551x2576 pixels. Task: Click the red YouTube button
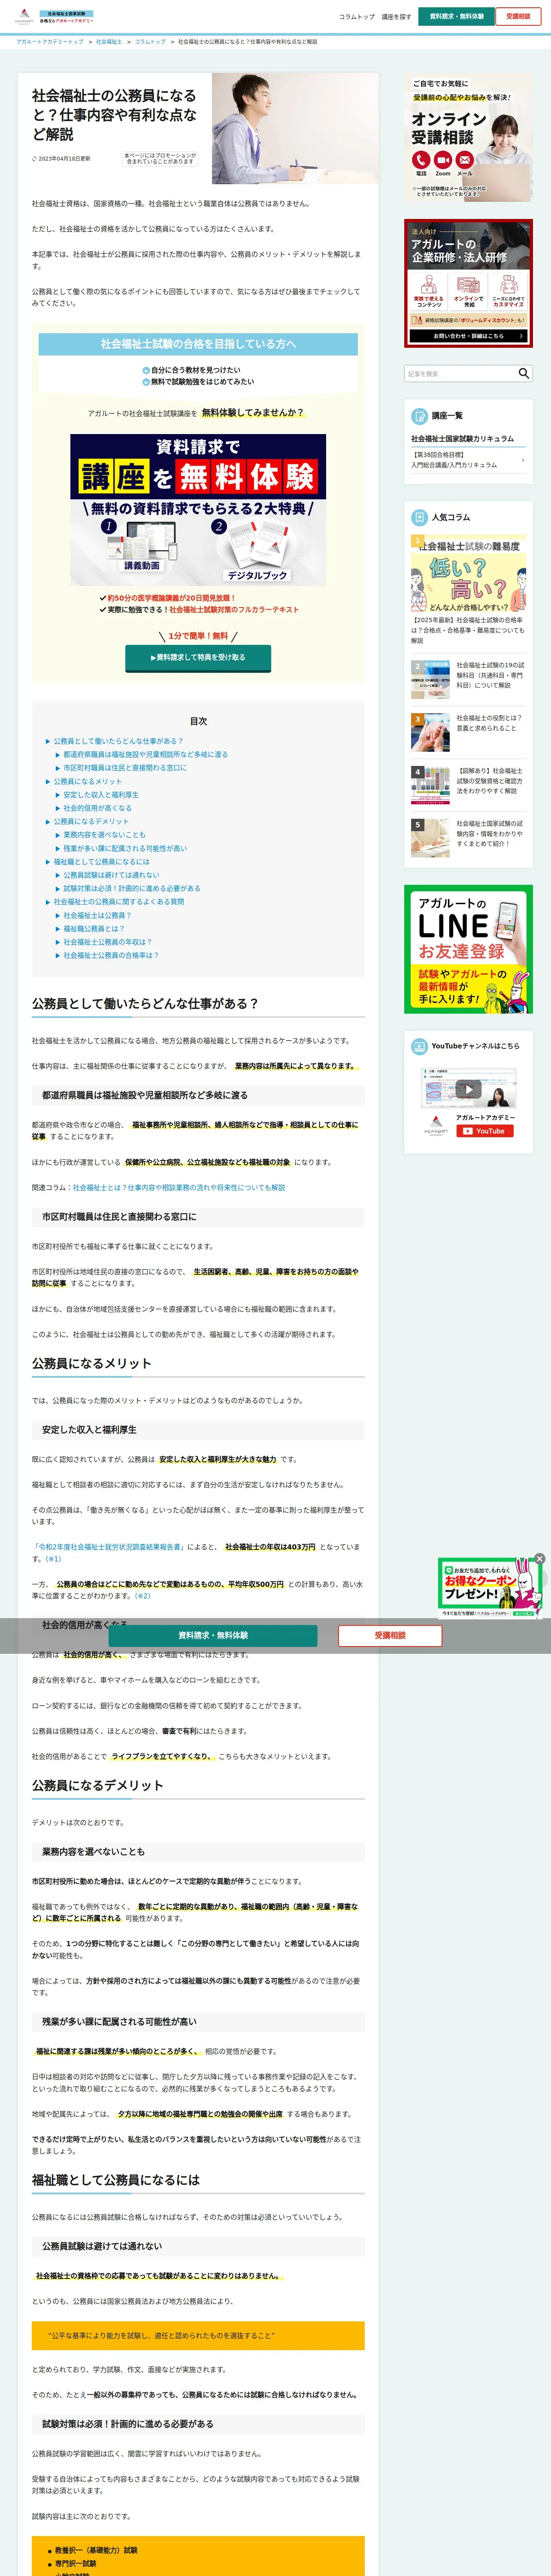[485, 1131]
